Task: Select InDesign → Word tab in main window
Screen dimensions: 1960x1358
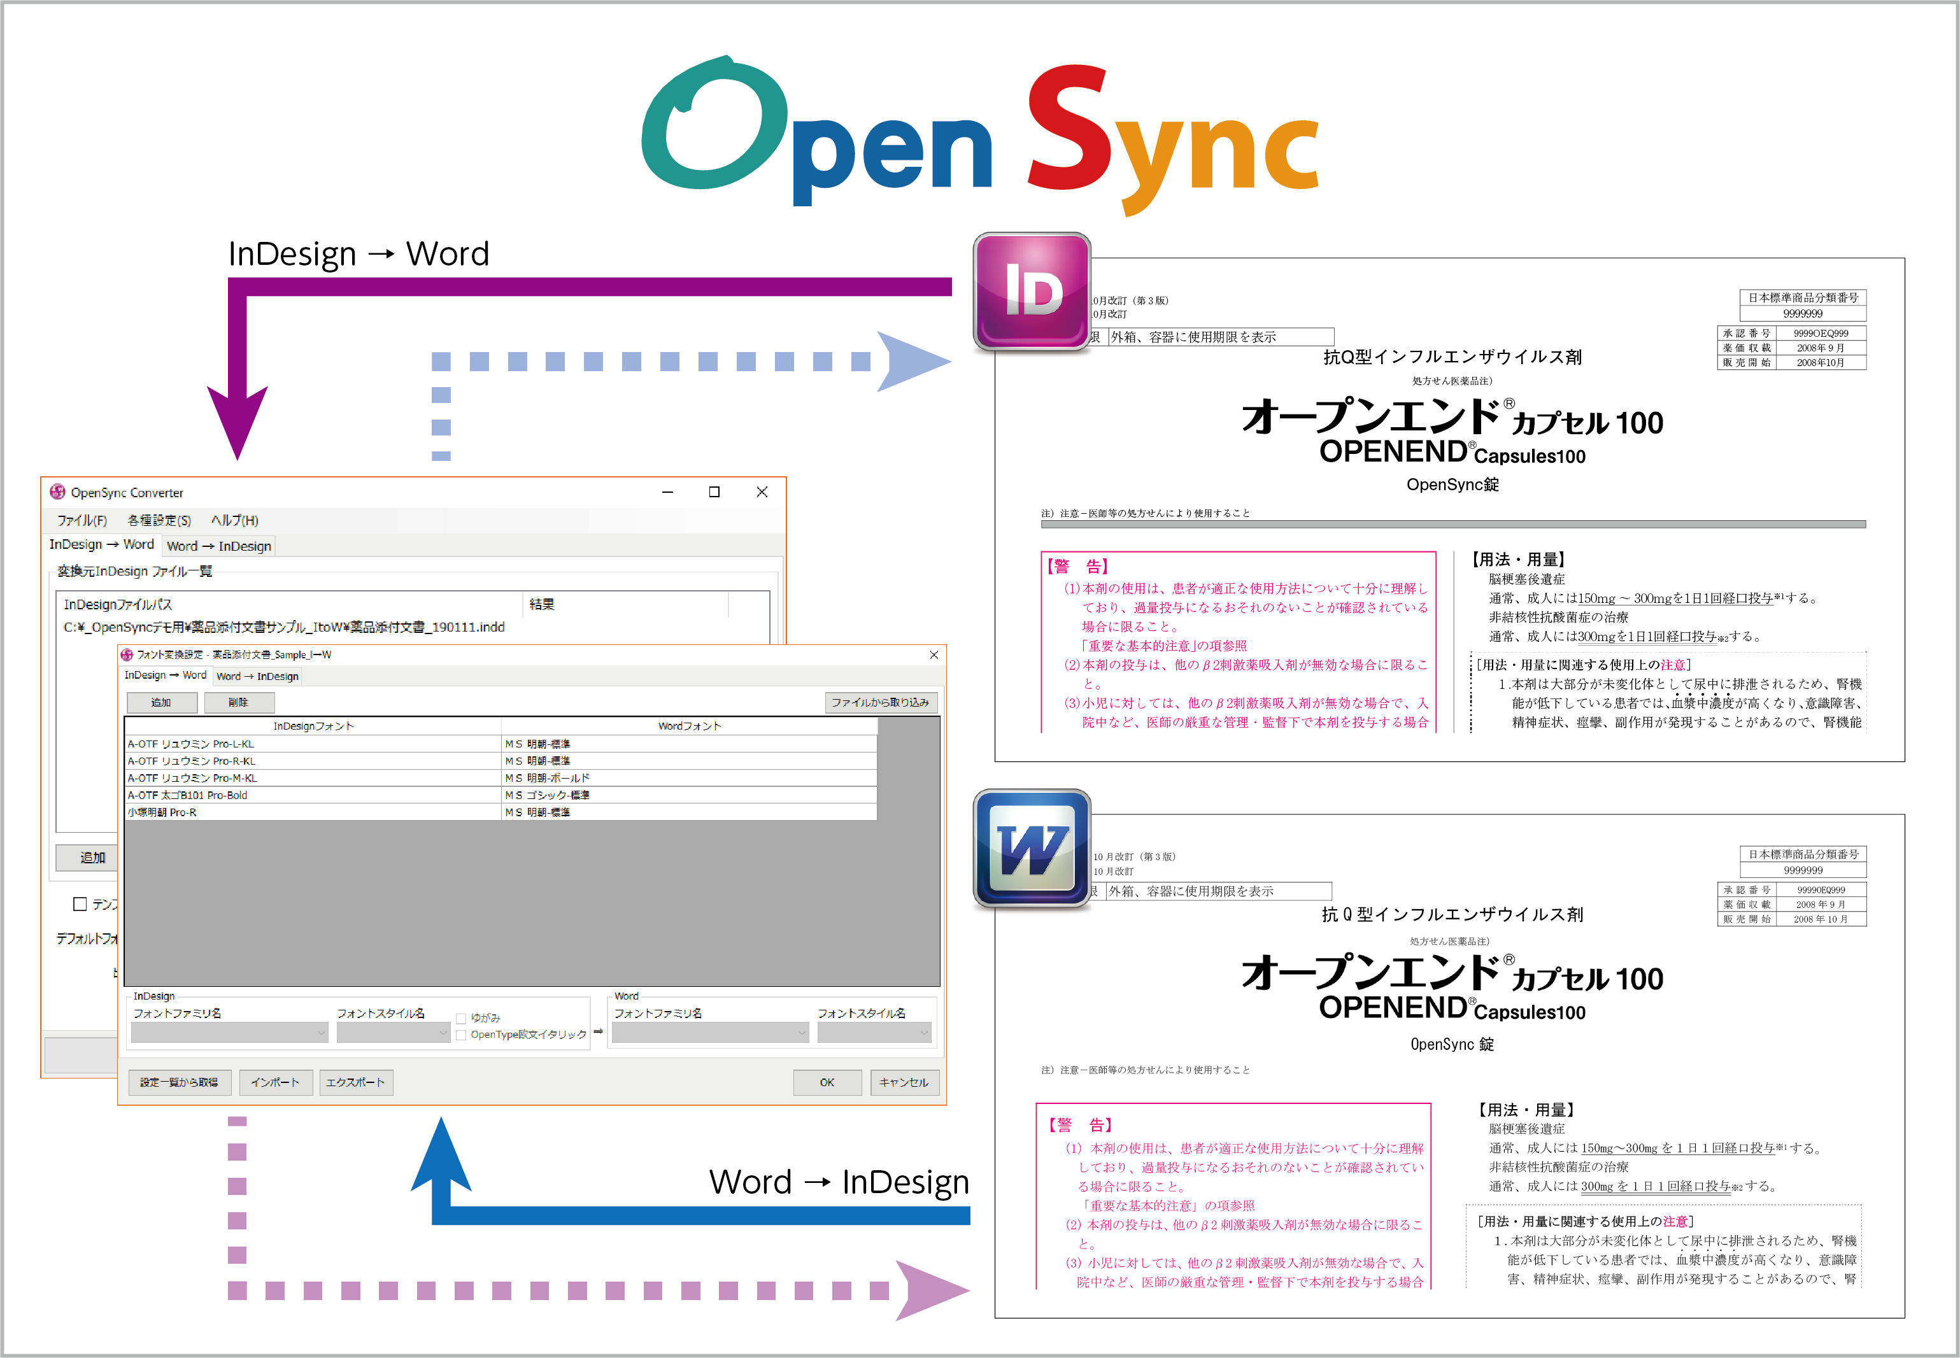Action: (x=101, y=544)
